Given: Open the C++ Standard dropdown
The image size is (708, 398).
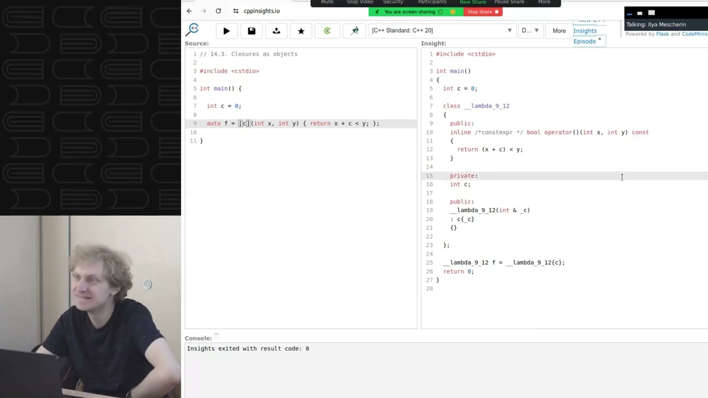Looking at the screenshot, I should point(442,30).
